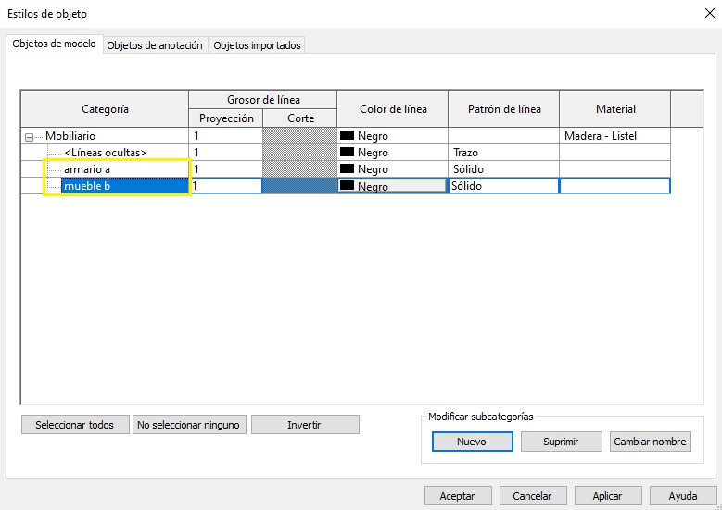Open line color for Mobiliario row

pyautogui.click(x=393, y=136)
